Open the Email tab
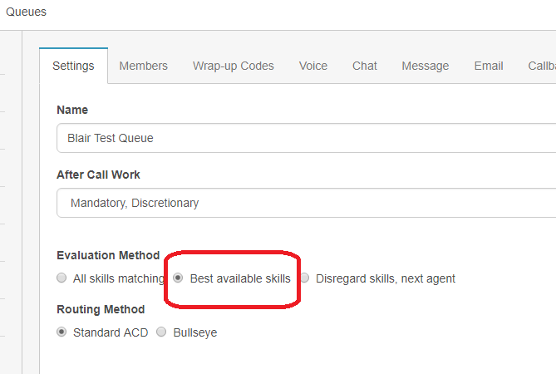Screen dimensions: 556x374 [489, 66]
